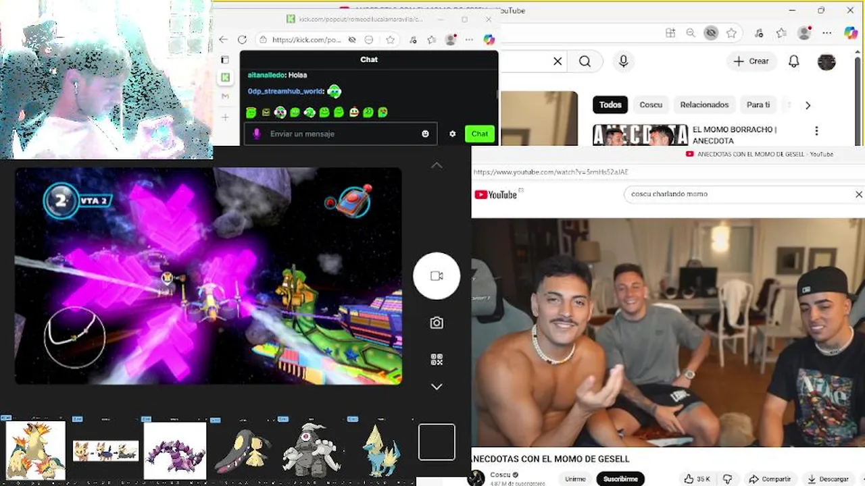Reload the Kick chat popout page
865x486 pixels.
[243, 40]
